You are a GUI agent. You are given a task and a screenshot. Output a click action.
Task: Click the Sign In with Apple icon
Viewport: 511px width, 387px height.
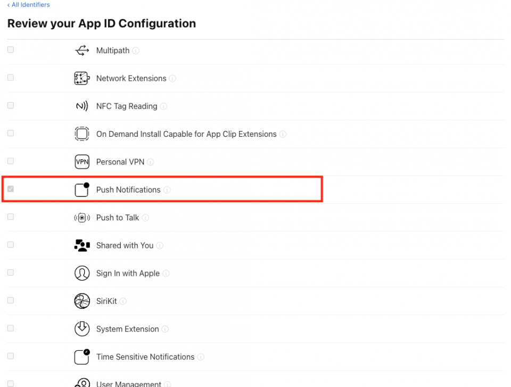pyautogui.click(x=81, y=273)
